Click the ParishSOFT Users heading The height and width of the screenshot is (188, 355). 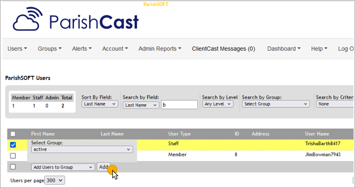click(x=27, y=78)
